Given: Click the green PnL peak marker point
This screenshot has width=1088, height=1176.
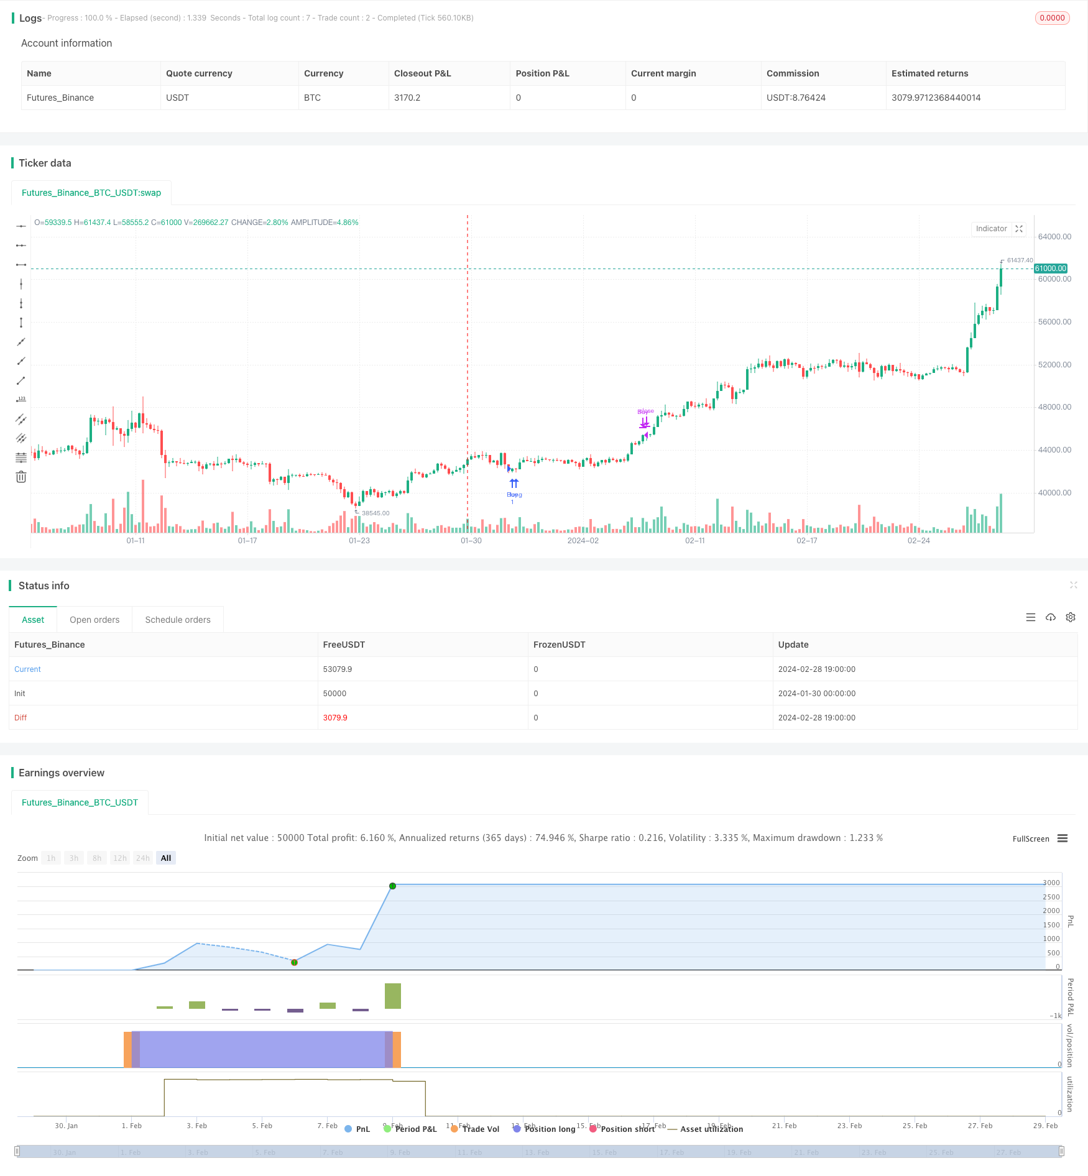Looking at the screenshot, I should [392, 886].
